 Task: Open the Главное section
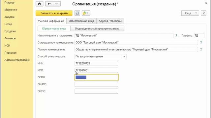10,3
